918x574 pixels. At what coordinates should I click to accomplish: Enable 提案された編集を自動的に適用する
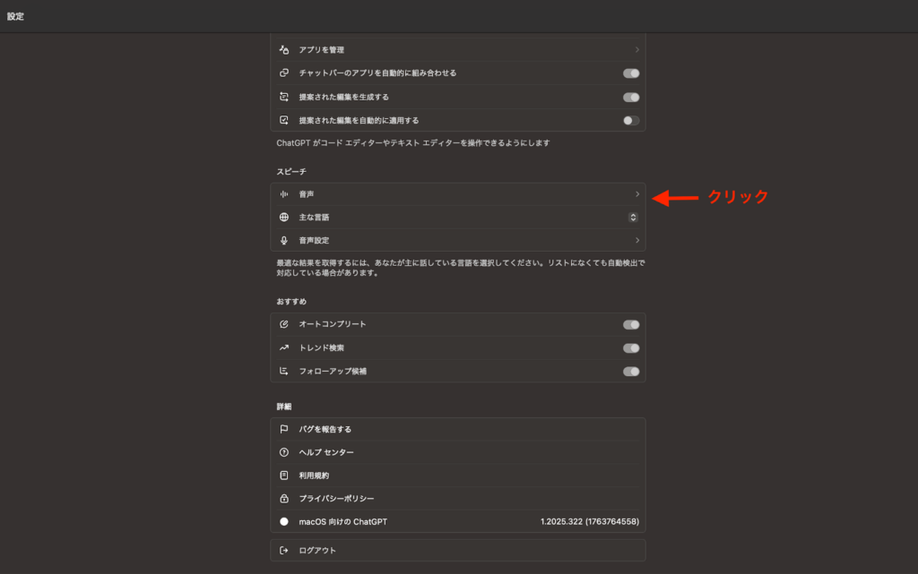630,118
